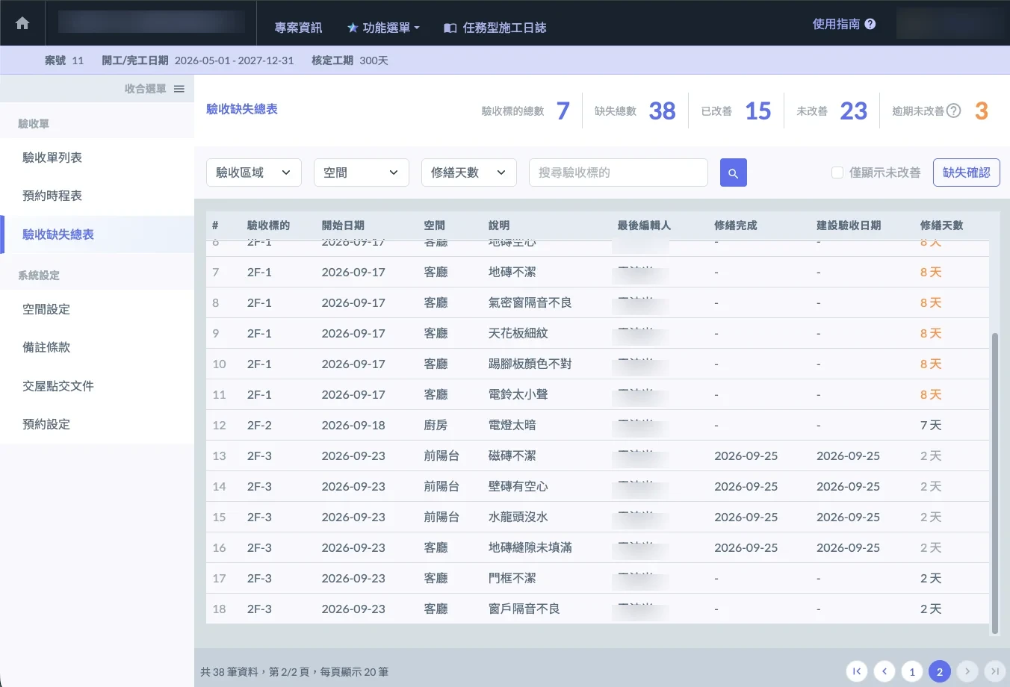Select row with 電燈太暗
The image size is (1010, 687).
click(598, 425)
